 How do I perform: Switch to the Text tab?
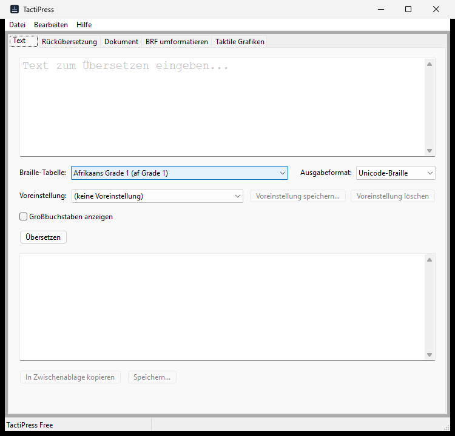(x=24, y=41)
